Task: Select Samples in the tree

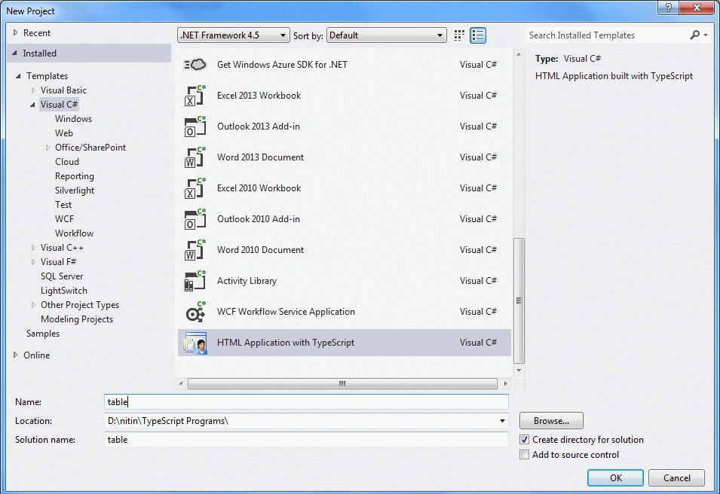Action: (43, 334)
